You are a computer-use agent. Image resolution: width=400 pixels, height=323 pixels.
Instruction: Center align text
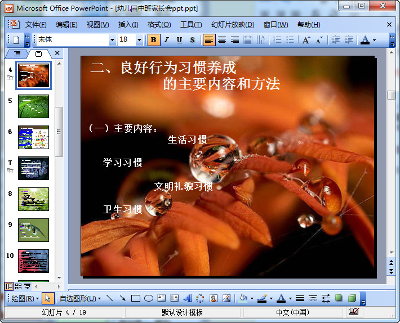click(x=222, y=40)
